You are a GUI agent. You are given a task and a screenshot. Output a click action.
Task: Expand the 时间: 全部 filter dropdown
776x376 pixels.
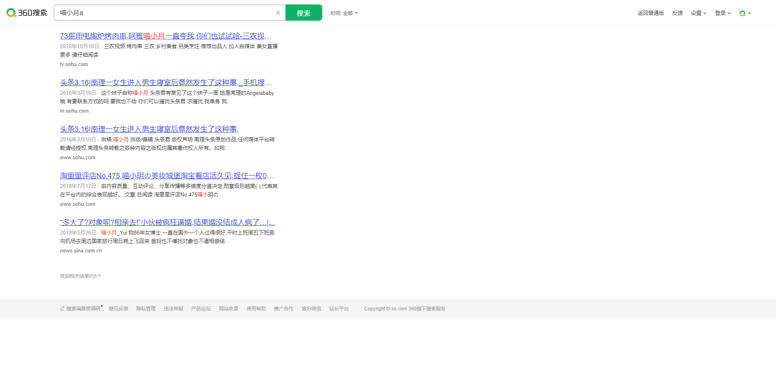pyautogui.click(x=344, y=13)
